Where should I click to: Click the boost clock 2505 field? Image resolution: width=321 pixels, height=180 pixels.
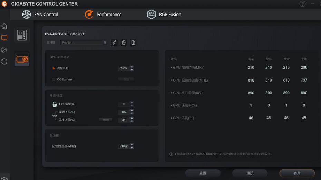(x=124, y=68)
